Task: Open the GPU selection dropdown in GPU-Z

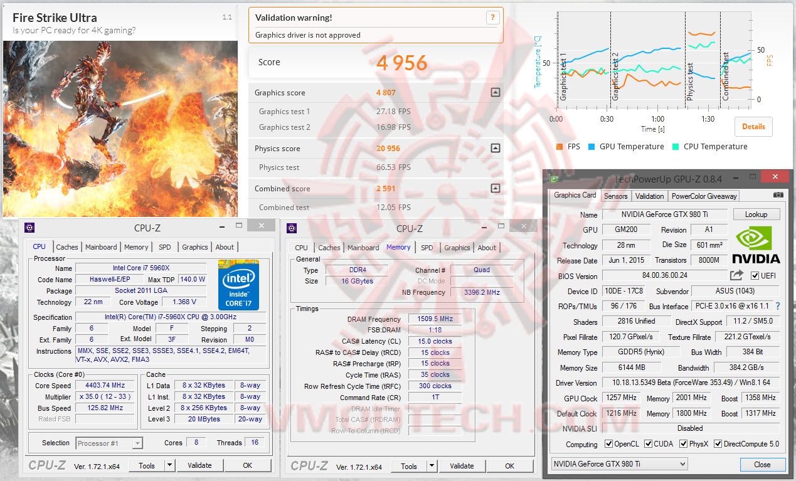Action: [x=619, y=464]
